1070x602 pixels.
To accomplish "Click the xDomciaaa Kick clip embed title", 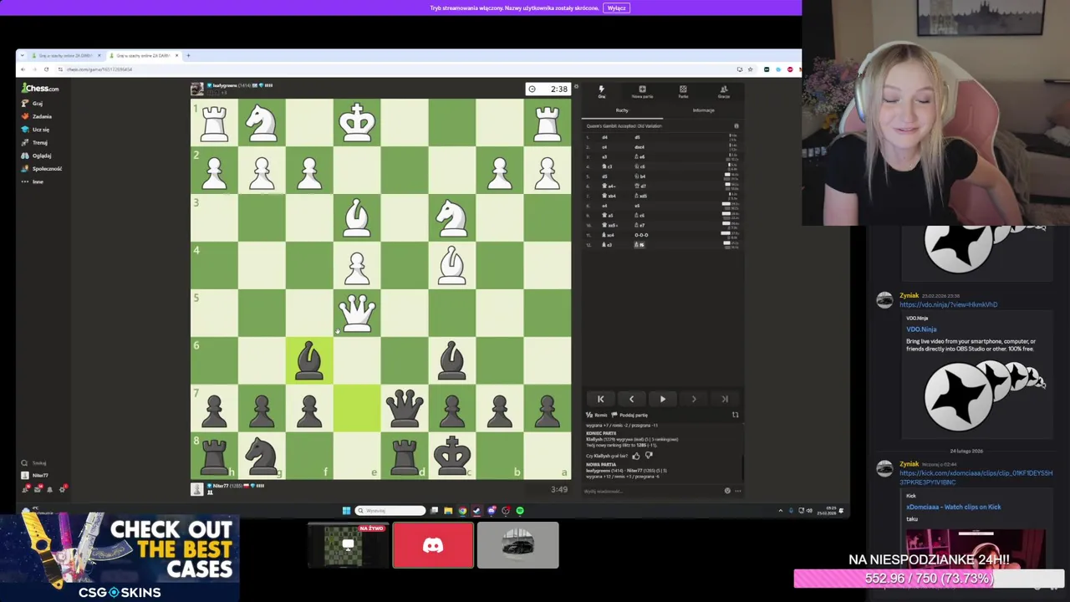I will (x=953, y=507).
